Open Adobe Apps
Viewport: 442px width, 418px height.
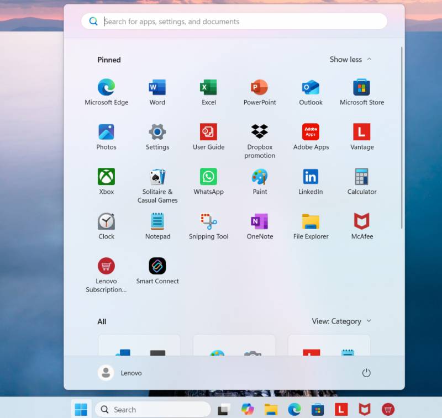[x=311, y=137]
